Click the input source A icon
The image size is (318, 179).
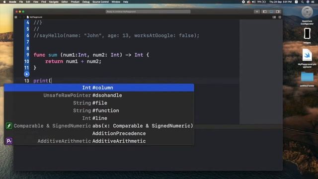coord(296,2)
